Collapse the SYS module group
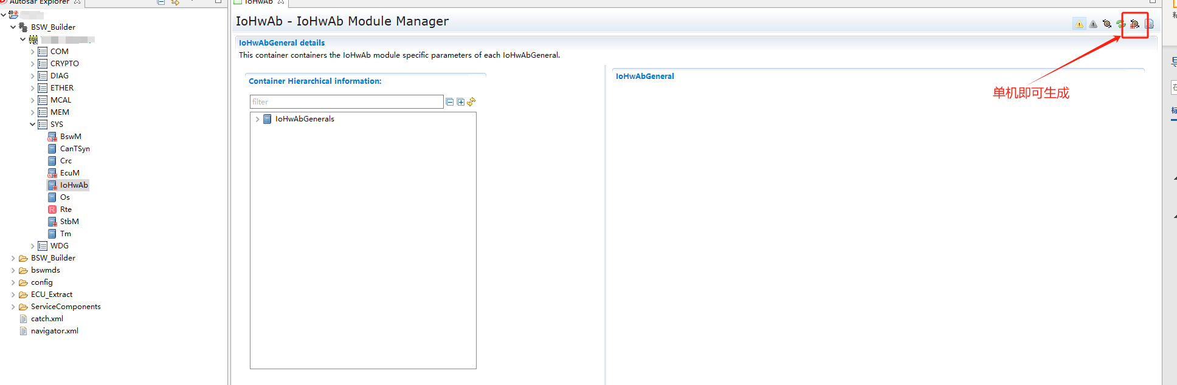Screen dimensions: 1177x385 point(33,124)
